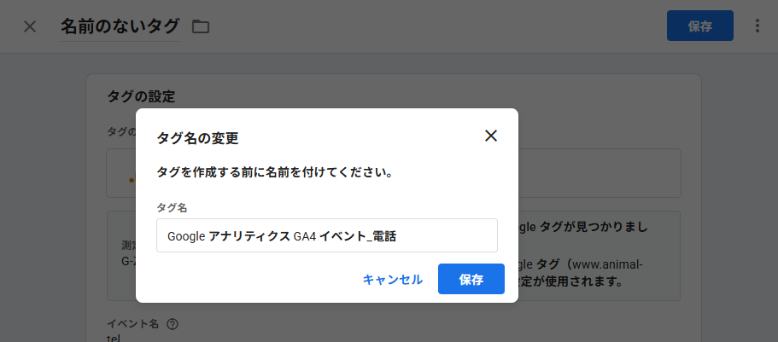Click the 名前のないタグ title text

point(120,26)
